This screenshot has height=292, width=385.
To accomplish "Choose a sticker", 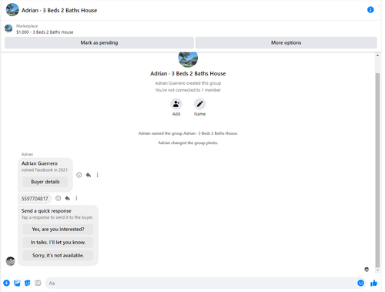I will [28, 283].
